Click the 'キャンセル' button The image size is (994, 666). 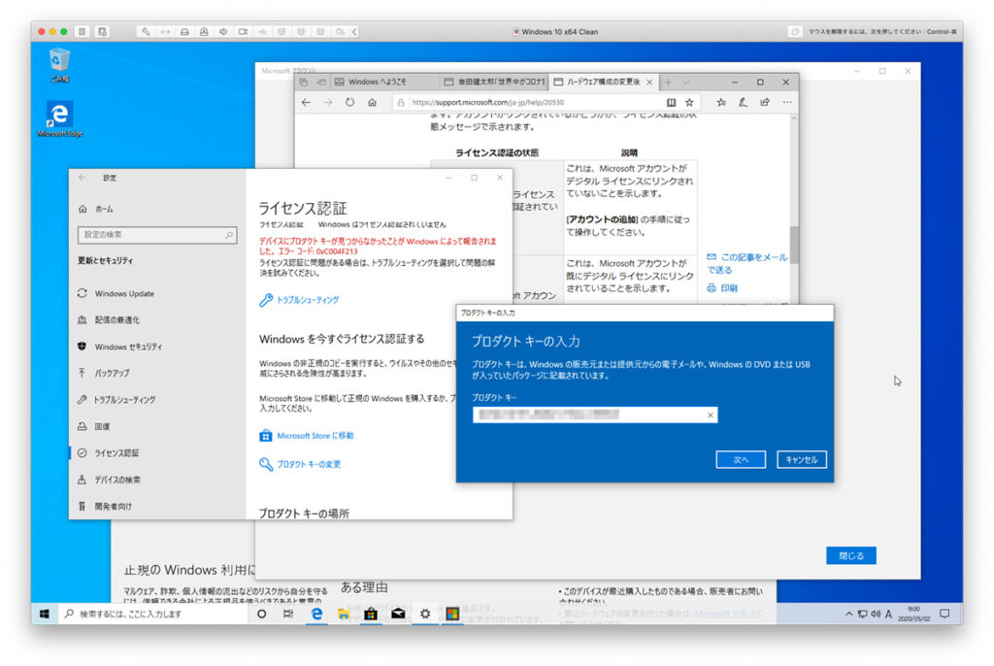(x=802, y=459)
